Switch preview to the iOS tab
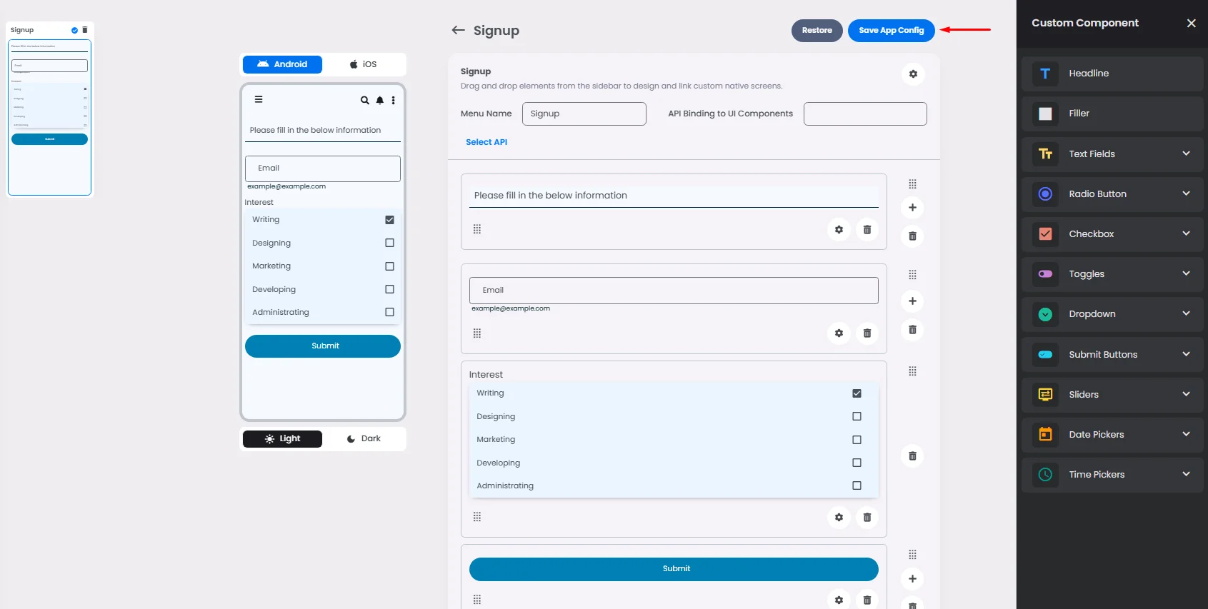Viewport: 1208px width, 609px height. (363, 64)
